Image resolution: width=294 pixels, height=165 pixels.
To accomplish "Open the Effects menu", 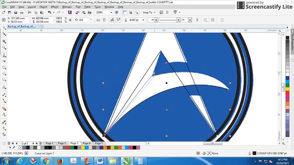I will click(55, 7).
